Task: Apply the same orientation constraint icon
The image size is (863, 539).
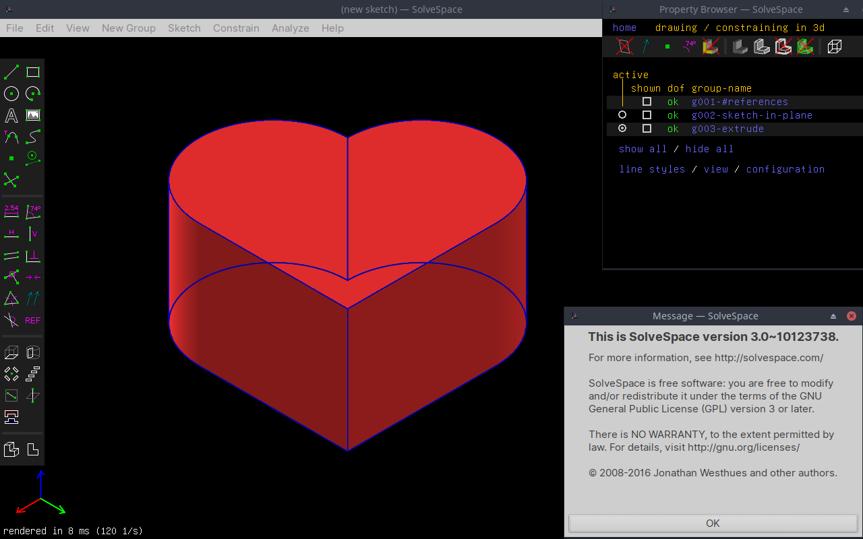Action: pos(33,298)
